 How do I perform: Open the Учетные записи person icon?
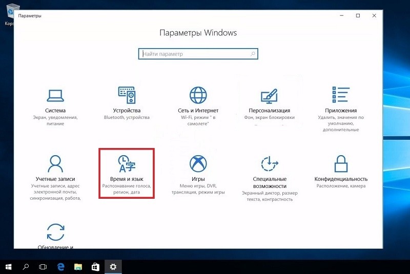(55, 164)
